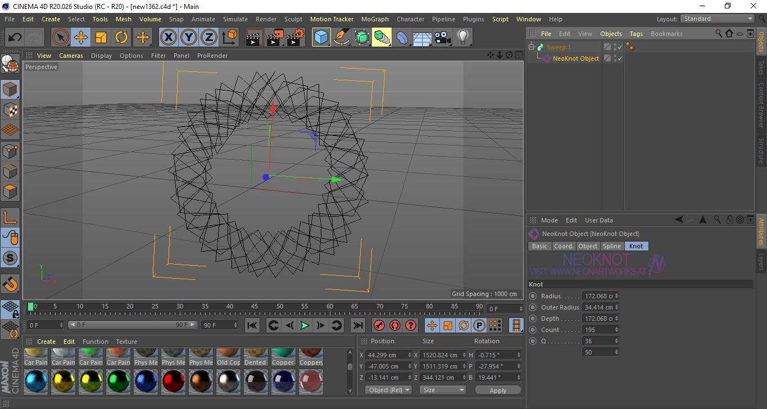
Task: Add a Light object
Action: [x=463, y=38]
